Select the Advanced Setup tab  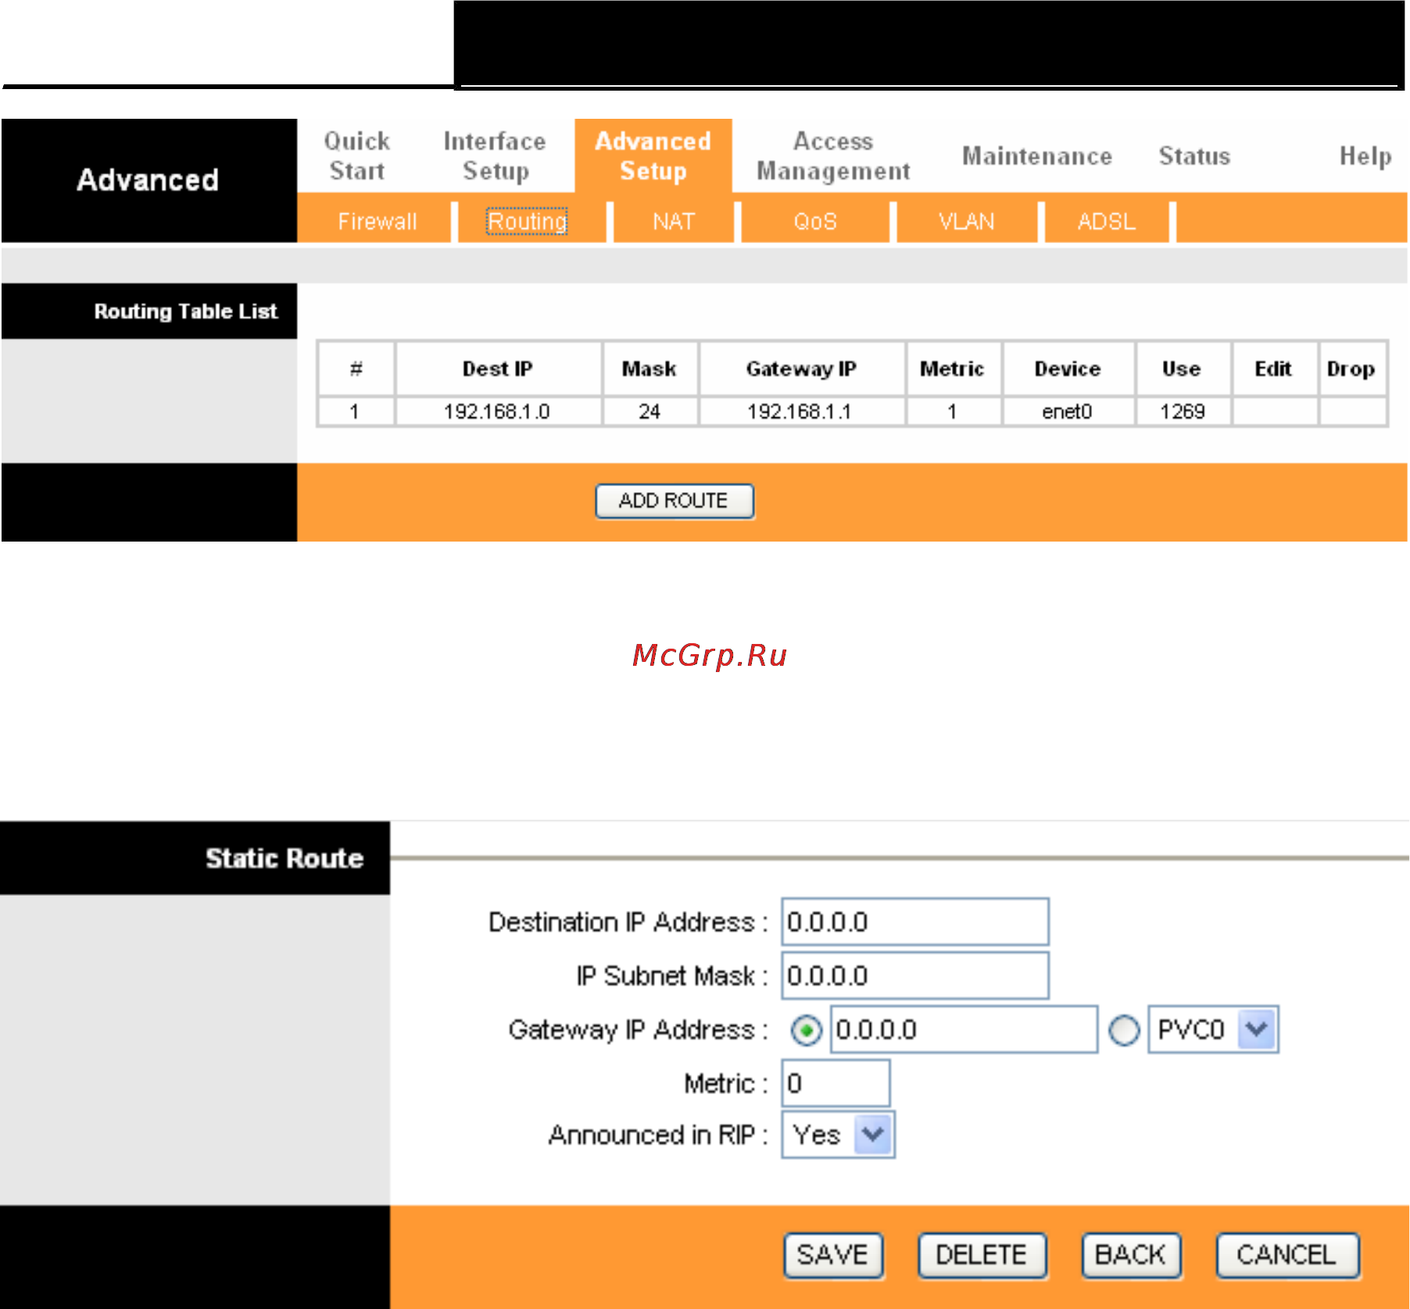pyautogui.click(x=653, y=156)
